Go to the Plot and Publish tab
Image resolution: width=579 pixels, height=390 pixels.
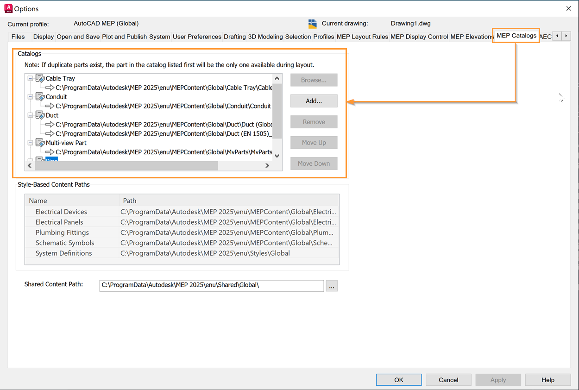124,37
